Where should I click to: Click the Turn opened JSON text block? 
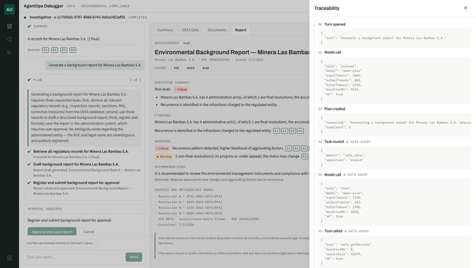click(x=395, y=38)
